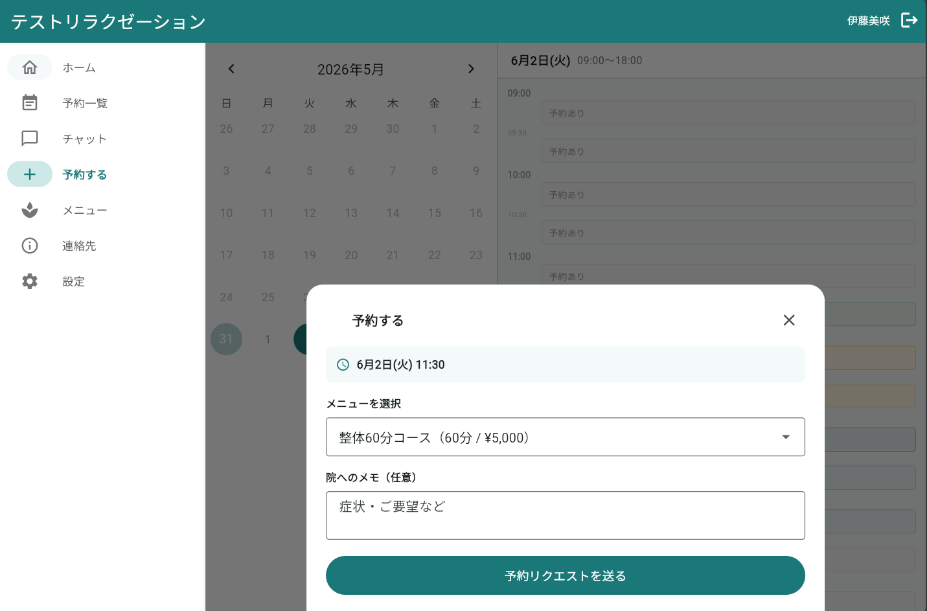Click the 2026年5月 calendar heading

coord(350,69)
